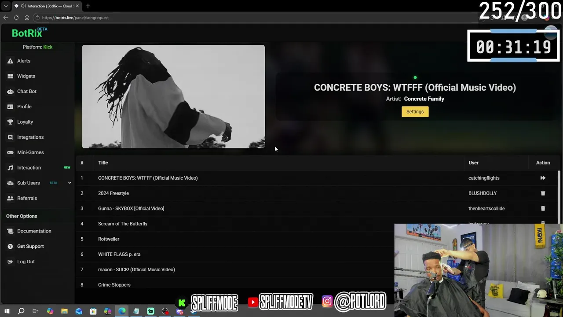Open Windows taskbar search
The height and width of the screenshot is (317, 563).
pos(21,311)
